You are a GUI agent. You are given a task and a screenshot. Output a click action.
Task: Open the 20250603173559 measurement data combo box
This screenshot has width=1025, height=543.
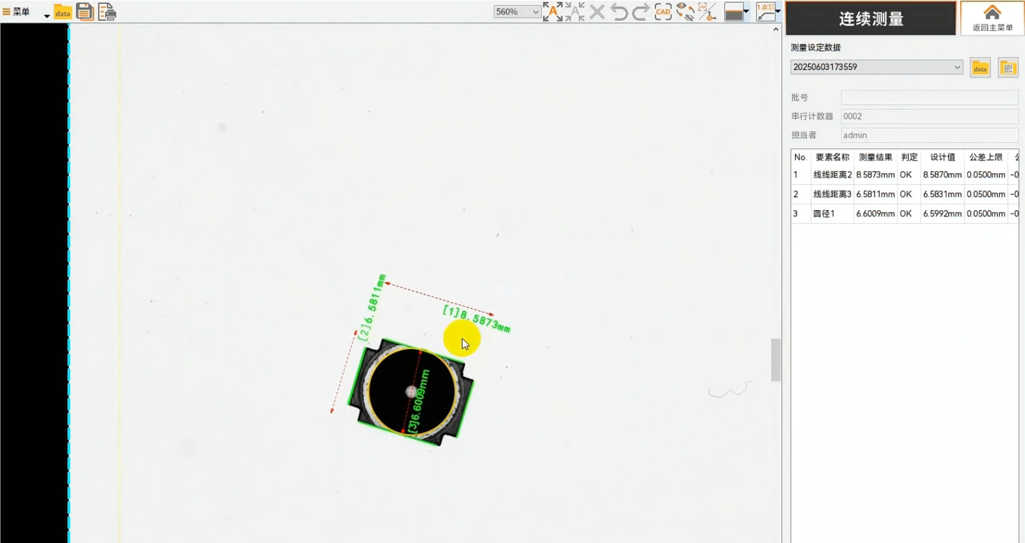(876, 67)
